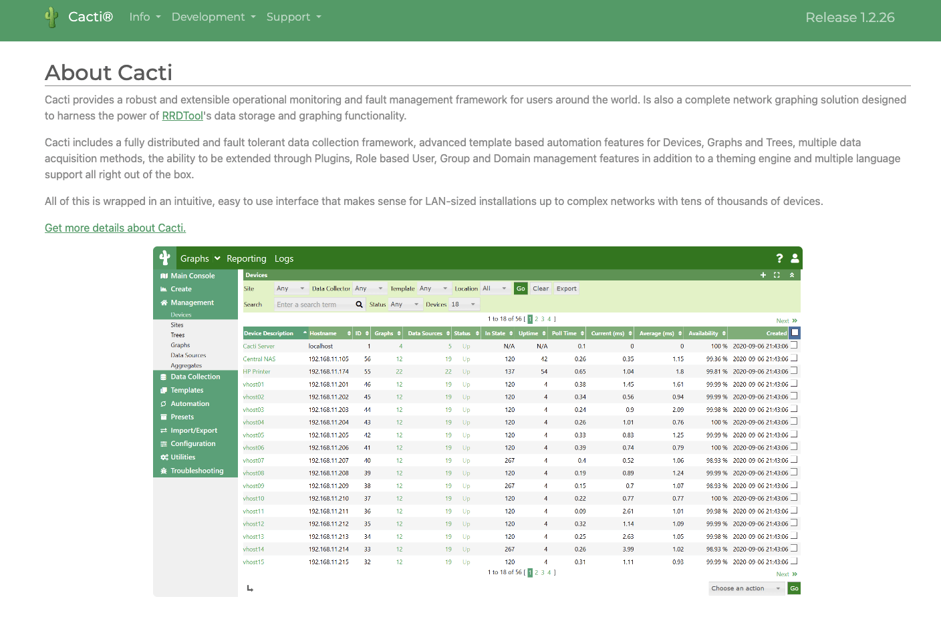Click the Cacti cactus logo in the navbar
Screen dimensions: 941x625
pos(51,17)
